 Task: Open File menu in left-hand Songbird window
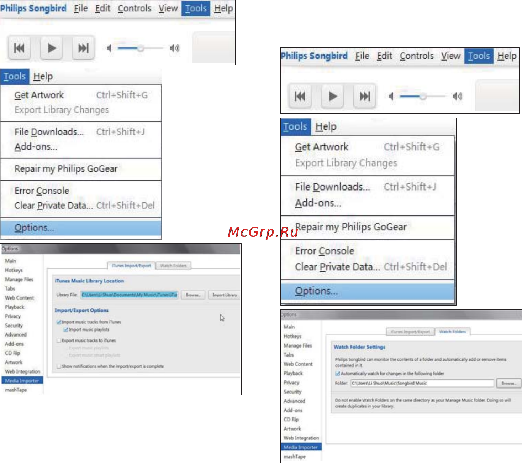pyautogui.click(x=81, y=8)
